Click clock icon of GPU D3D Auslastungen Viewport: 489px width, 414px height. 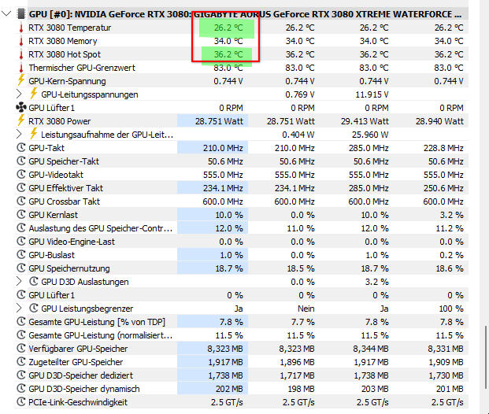pos(34,281)
